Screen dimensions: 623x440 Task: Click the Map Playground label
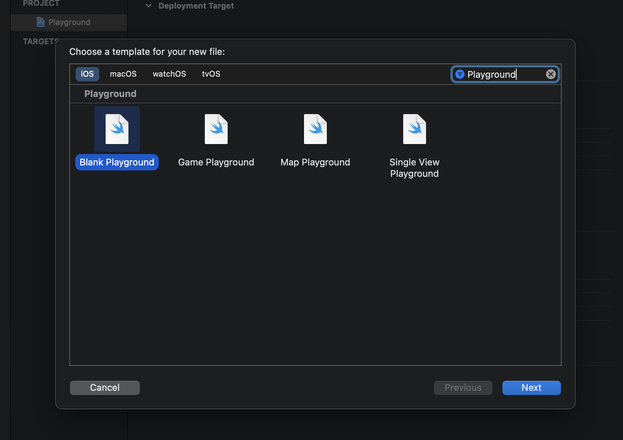point(315,162)
